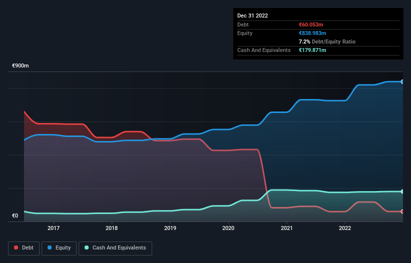Click the red Debt legend dot
Screen dimensions: 411x263
coord(16,247)
